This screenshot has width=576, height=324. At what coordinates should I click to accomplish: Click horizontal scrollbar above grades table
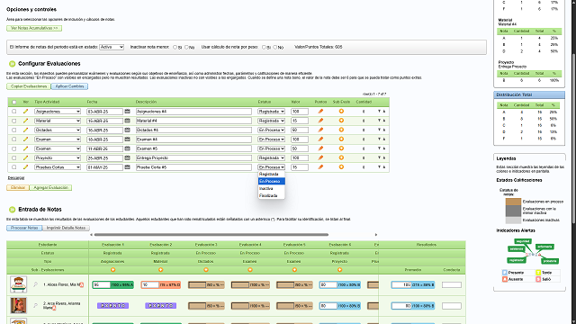(x=211, y=235)
